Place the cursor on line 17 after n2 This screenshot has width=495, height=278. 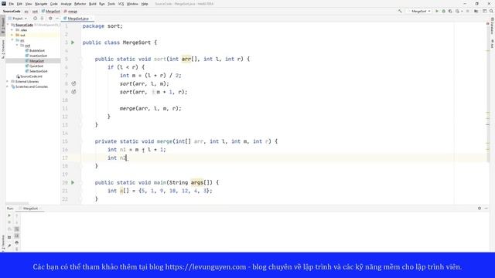[x=127, y=158]
